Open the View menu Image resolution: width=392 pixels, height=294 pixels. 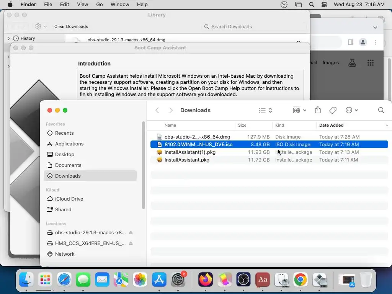point(83,5)
